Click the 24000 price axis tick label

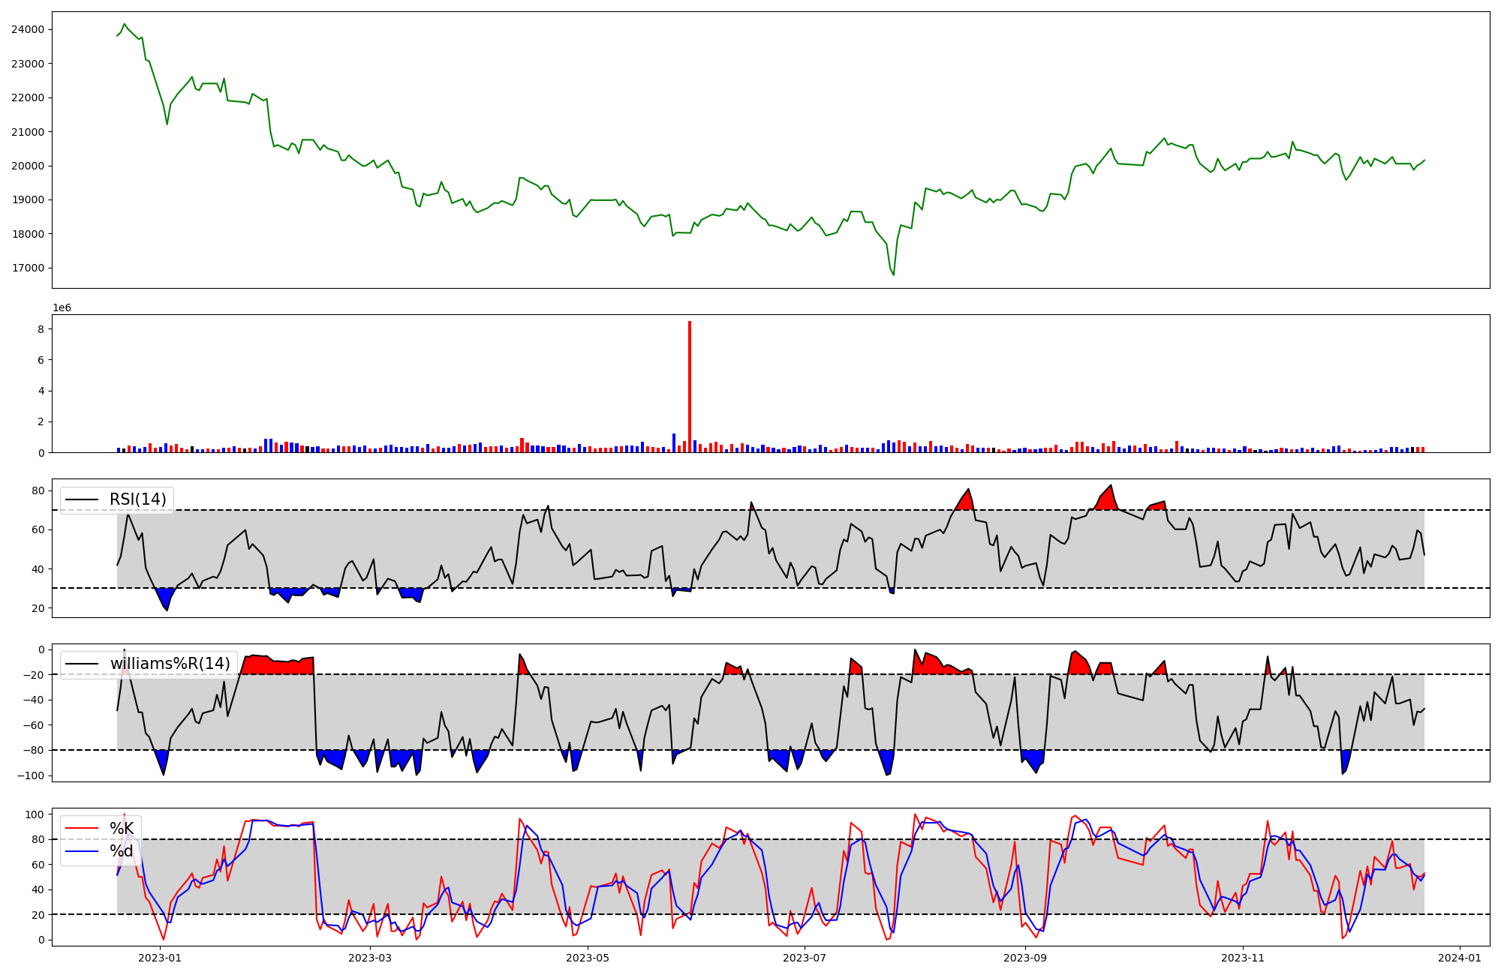click(27, 30)
